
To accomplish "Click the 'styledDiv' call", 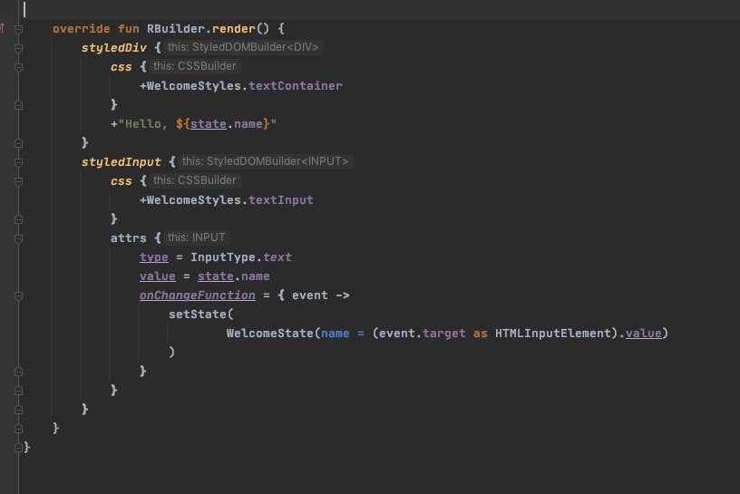I will pos(113,48).
